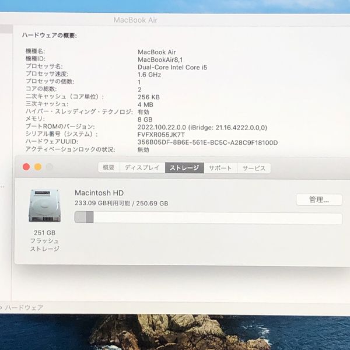The width and height of the screenshot is (350, 350).
Task: Click the 251 GB flash storage label
Action: pos(45,240)
